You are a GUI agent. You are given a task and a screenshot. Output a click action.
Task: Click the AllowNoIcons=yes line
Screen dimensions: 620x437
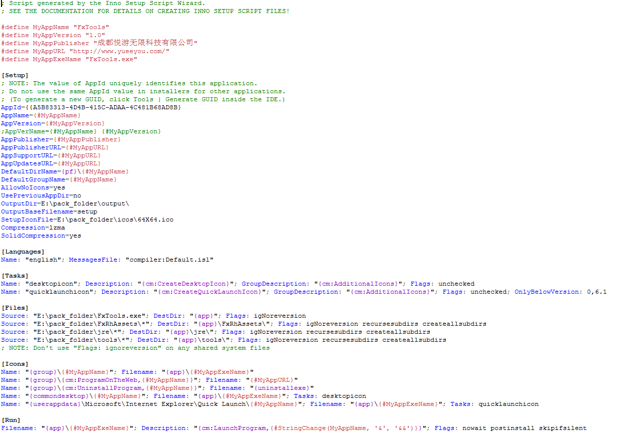click(x=33, y=187)
